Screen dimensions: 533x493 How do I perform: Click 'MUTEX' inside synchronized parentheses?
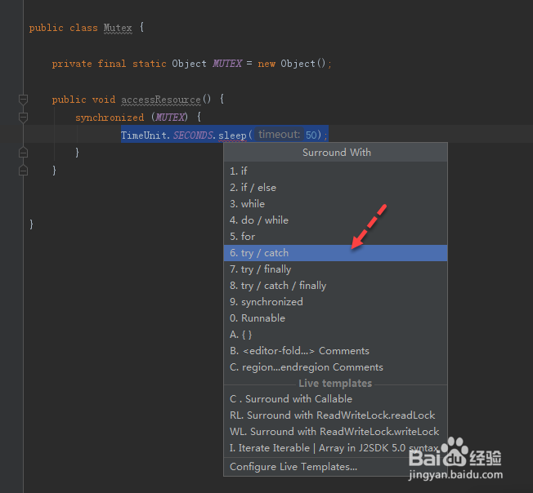point(171,118)
